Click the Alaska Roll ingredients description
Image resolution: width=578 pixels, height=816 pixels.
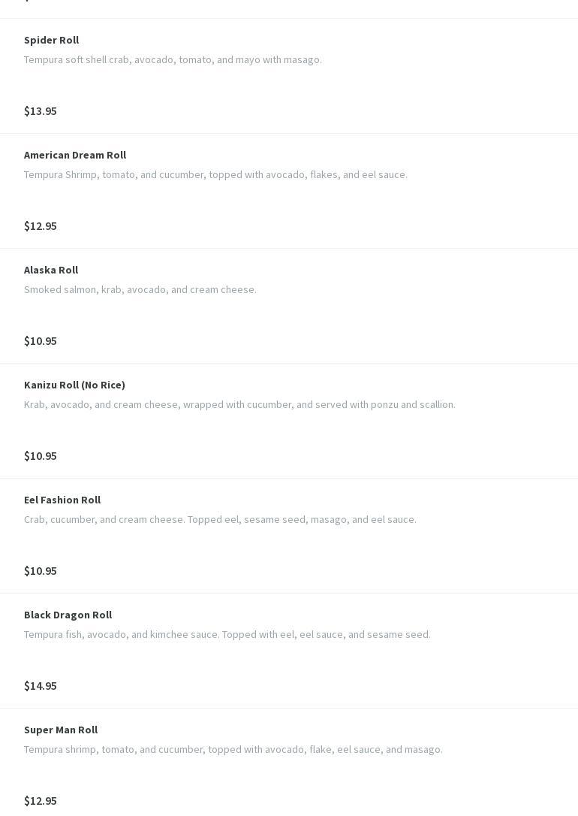(140, 289)
